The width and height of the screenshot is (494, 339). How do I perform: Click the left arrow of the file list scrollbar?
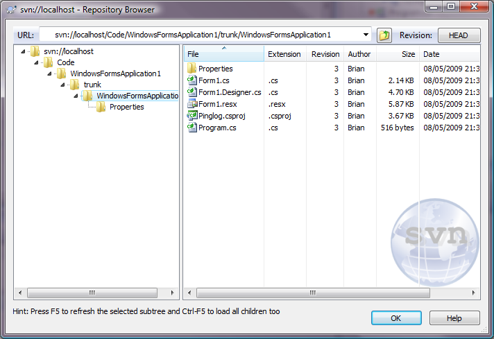(x=189, y=293)
